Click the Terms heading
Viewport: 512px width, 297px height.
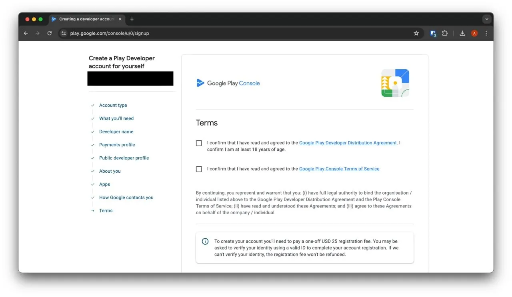click(207, 123)
